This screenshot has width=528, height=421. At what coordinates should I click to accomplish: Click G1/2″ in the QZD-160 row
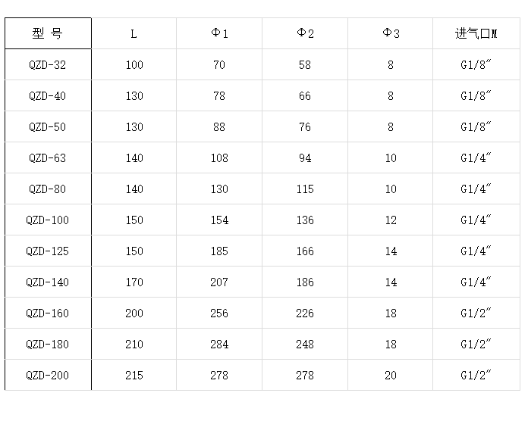click(x=476, y=313)
